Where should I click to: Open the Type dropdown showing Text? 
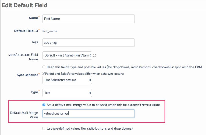[67, 93]
